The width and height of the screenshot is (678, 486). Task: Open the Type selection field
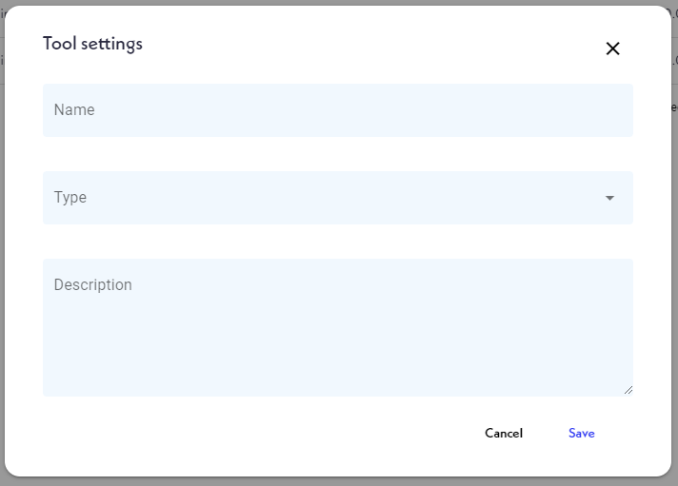click(337, 198)
